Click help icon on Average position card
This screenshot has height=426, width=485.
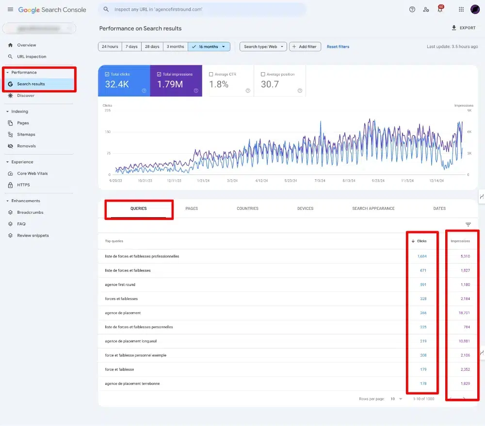[300, 91]
